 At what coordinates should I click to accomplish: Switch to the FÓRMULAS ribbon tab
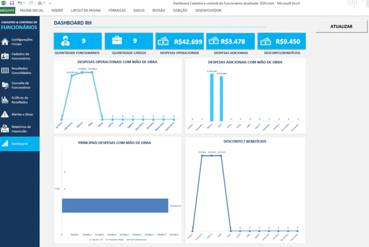click(116, 10)
